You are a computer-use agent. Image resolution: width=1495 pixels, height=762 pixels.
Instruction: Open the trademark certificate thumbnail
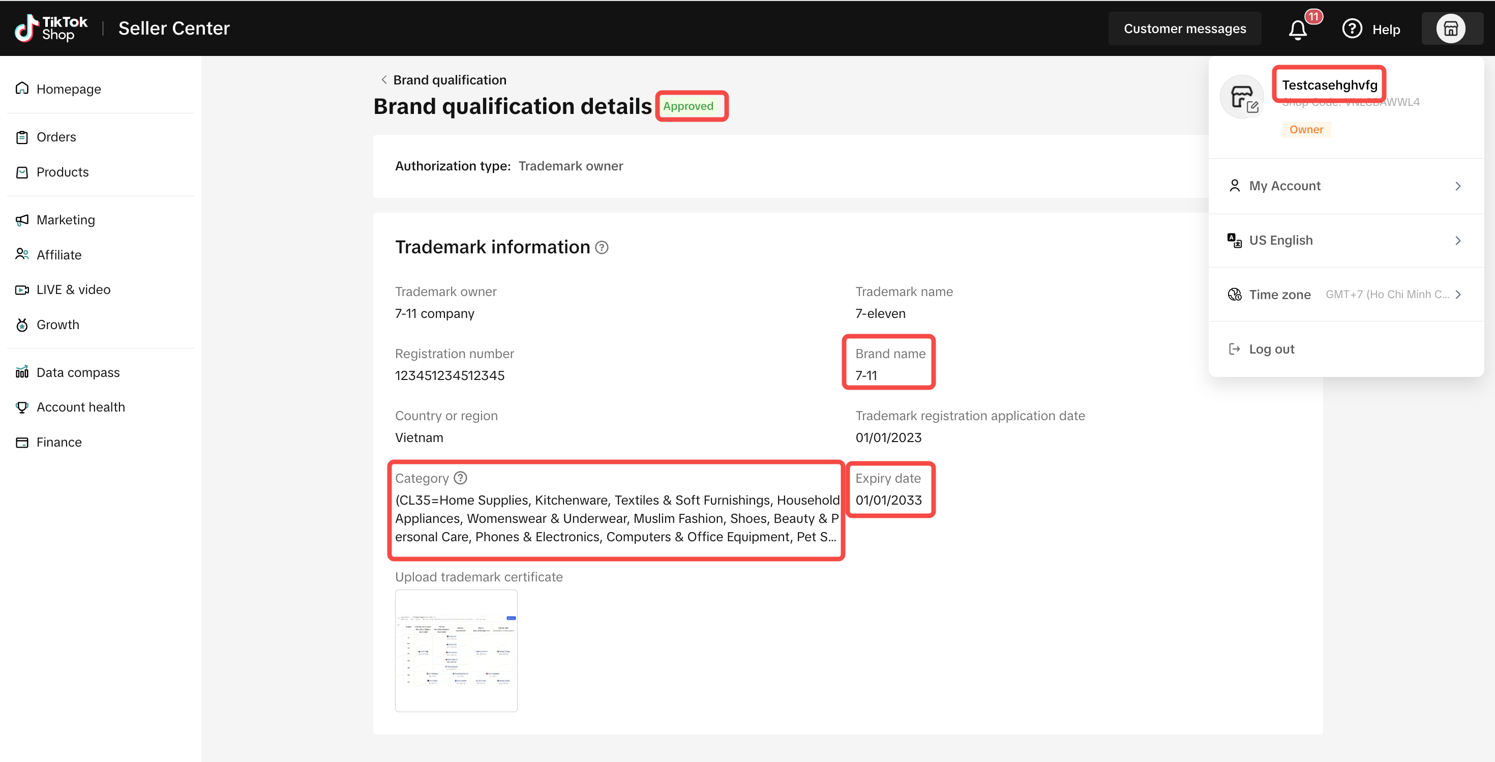(x=456, y=651)
